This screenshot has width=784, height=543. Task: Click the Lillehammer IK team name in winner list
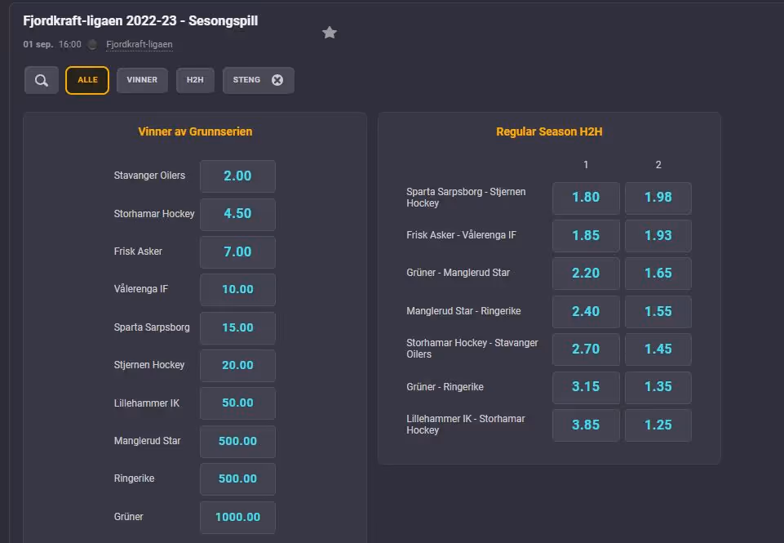[x=147, y=403]
